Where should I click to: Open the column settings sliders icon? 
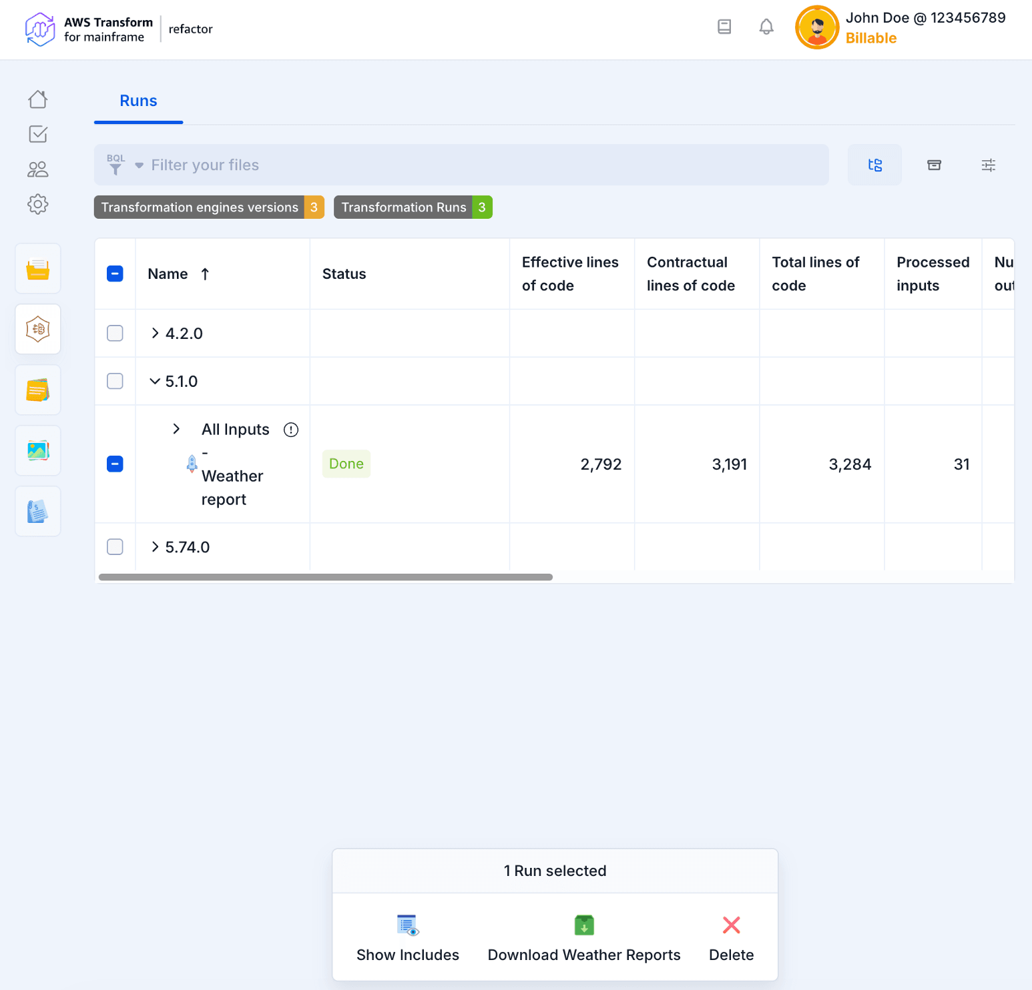(x=988, y=165)
